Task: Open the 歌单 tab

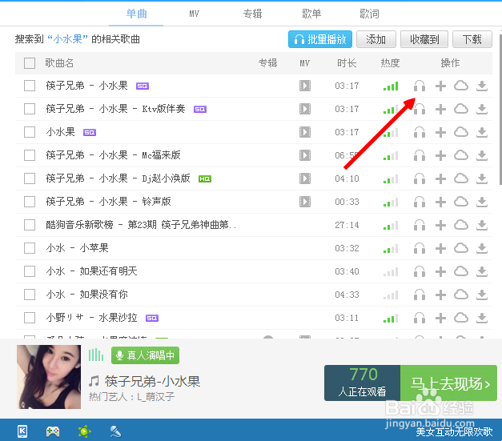Action: pos(311,14)
